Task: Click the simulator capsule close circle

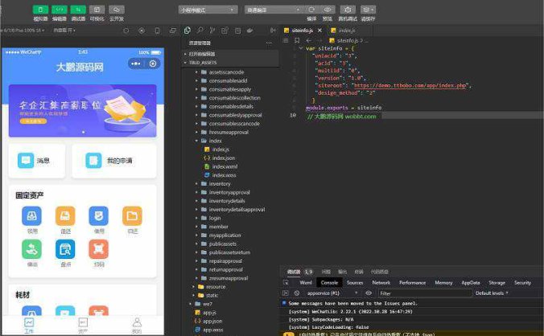Action: (153, 64)
